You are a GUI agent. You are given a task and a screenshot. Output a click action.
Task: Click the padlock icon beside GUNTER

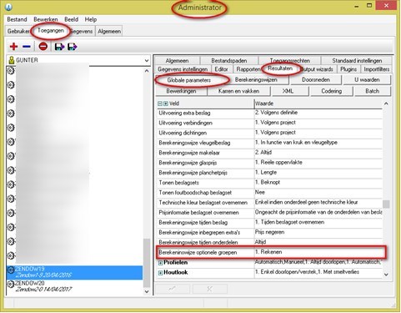point(12,60)
